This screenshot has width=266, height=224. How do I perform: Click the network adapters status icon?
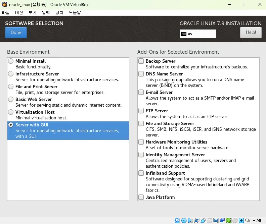click(196, 220)
